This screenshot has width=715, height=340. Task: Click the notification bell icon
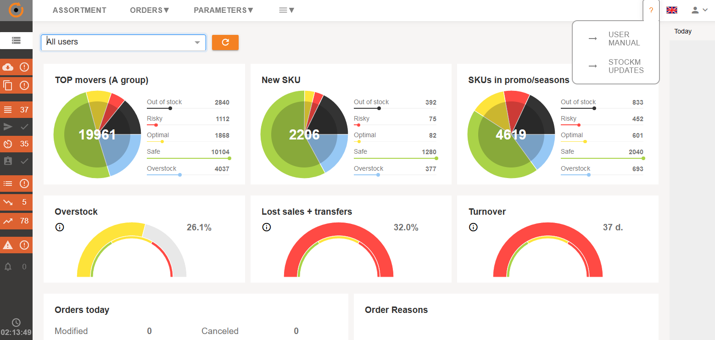(8, 267)
